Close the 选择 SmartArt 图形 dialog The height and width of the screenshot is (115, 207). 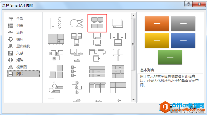199,4
